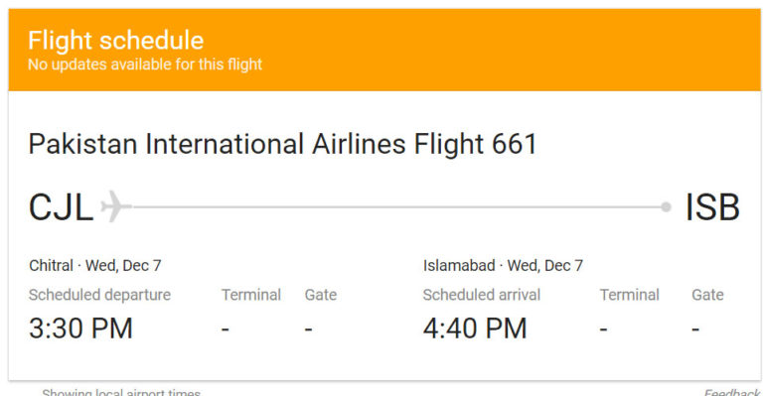Click the 4:40 PM arrival time
The image size is (763, 396).
[x=475, y=328]
